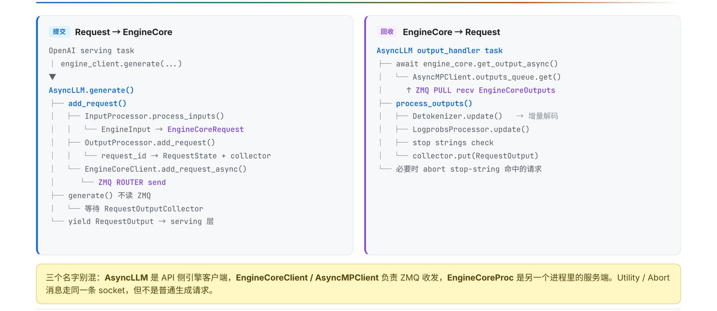The height and width of the screenshot is (311, 717).
Task: Click 'engine_client.generate(...)' code line
Action: (x=121, y=64)
